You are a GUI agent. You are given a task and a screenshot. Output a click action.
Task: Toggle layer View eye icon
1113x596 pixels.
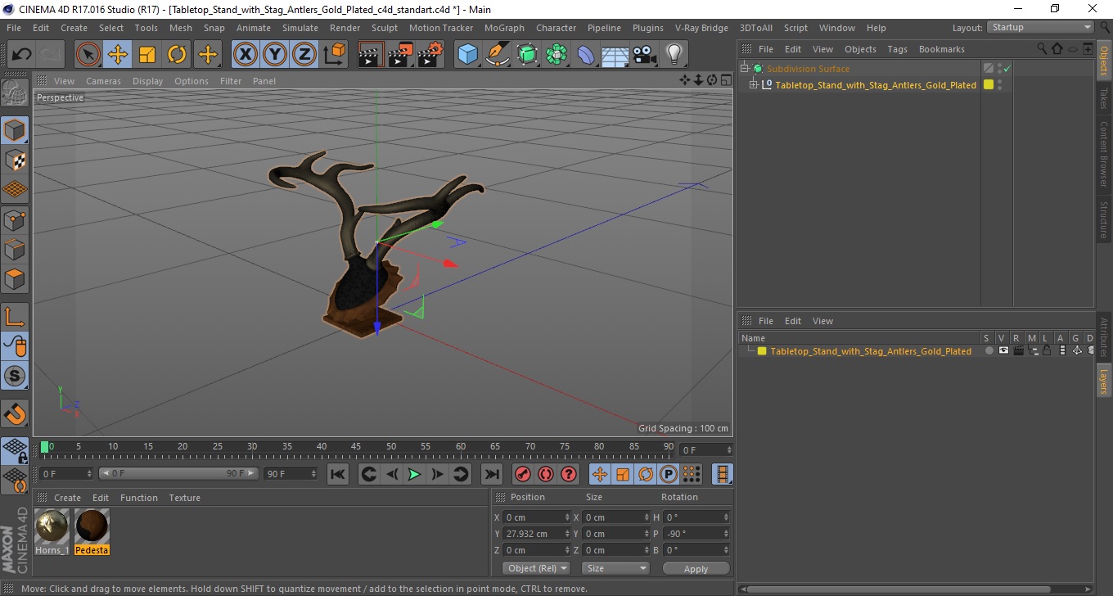1003,351
